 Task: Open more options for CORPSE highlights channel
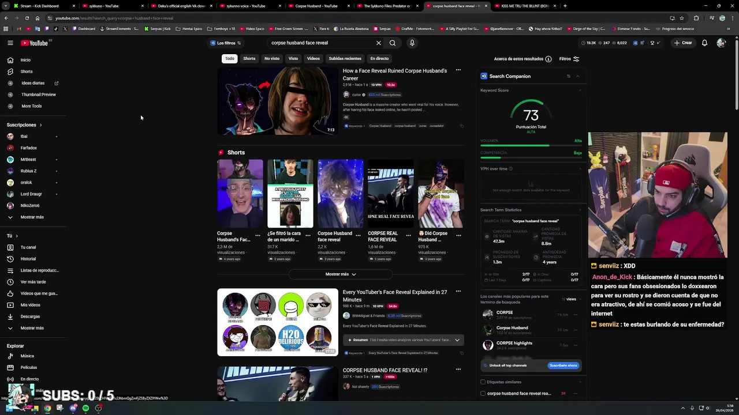[576, 345]
